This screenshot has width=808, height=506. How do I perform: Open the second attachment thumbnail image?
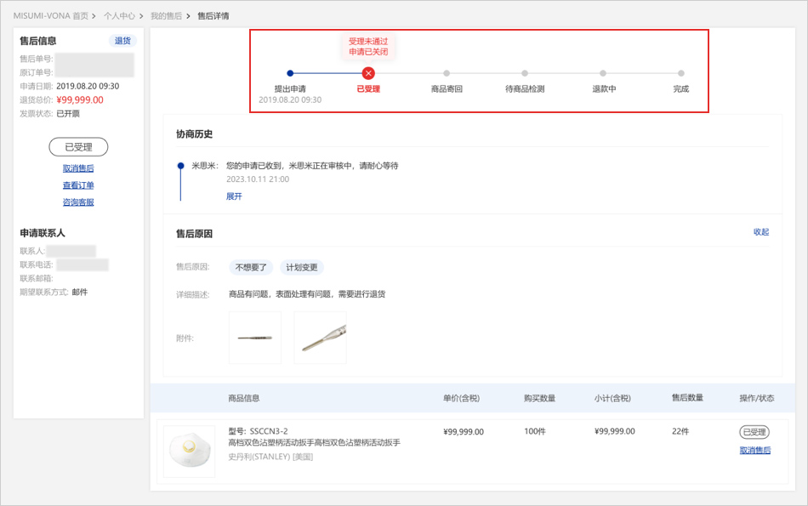320,338
